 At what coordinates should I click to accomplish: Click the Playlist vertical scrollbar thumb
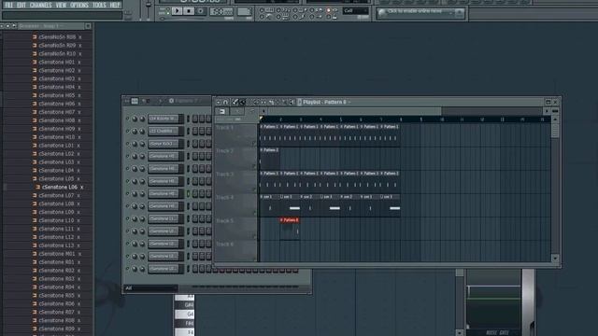click(555, 131)
